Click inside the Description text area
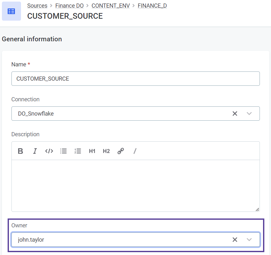271x255 pixels. [135, 185]
